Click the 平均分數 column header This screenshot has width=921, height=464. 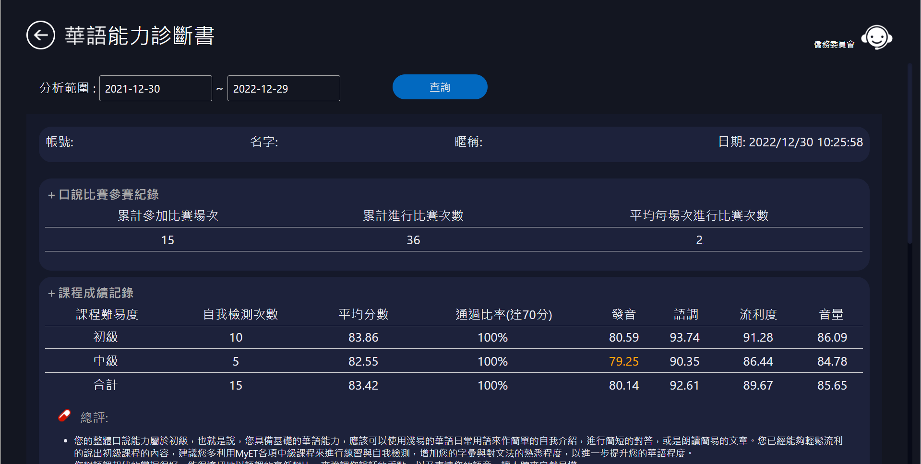pos(363,314)
